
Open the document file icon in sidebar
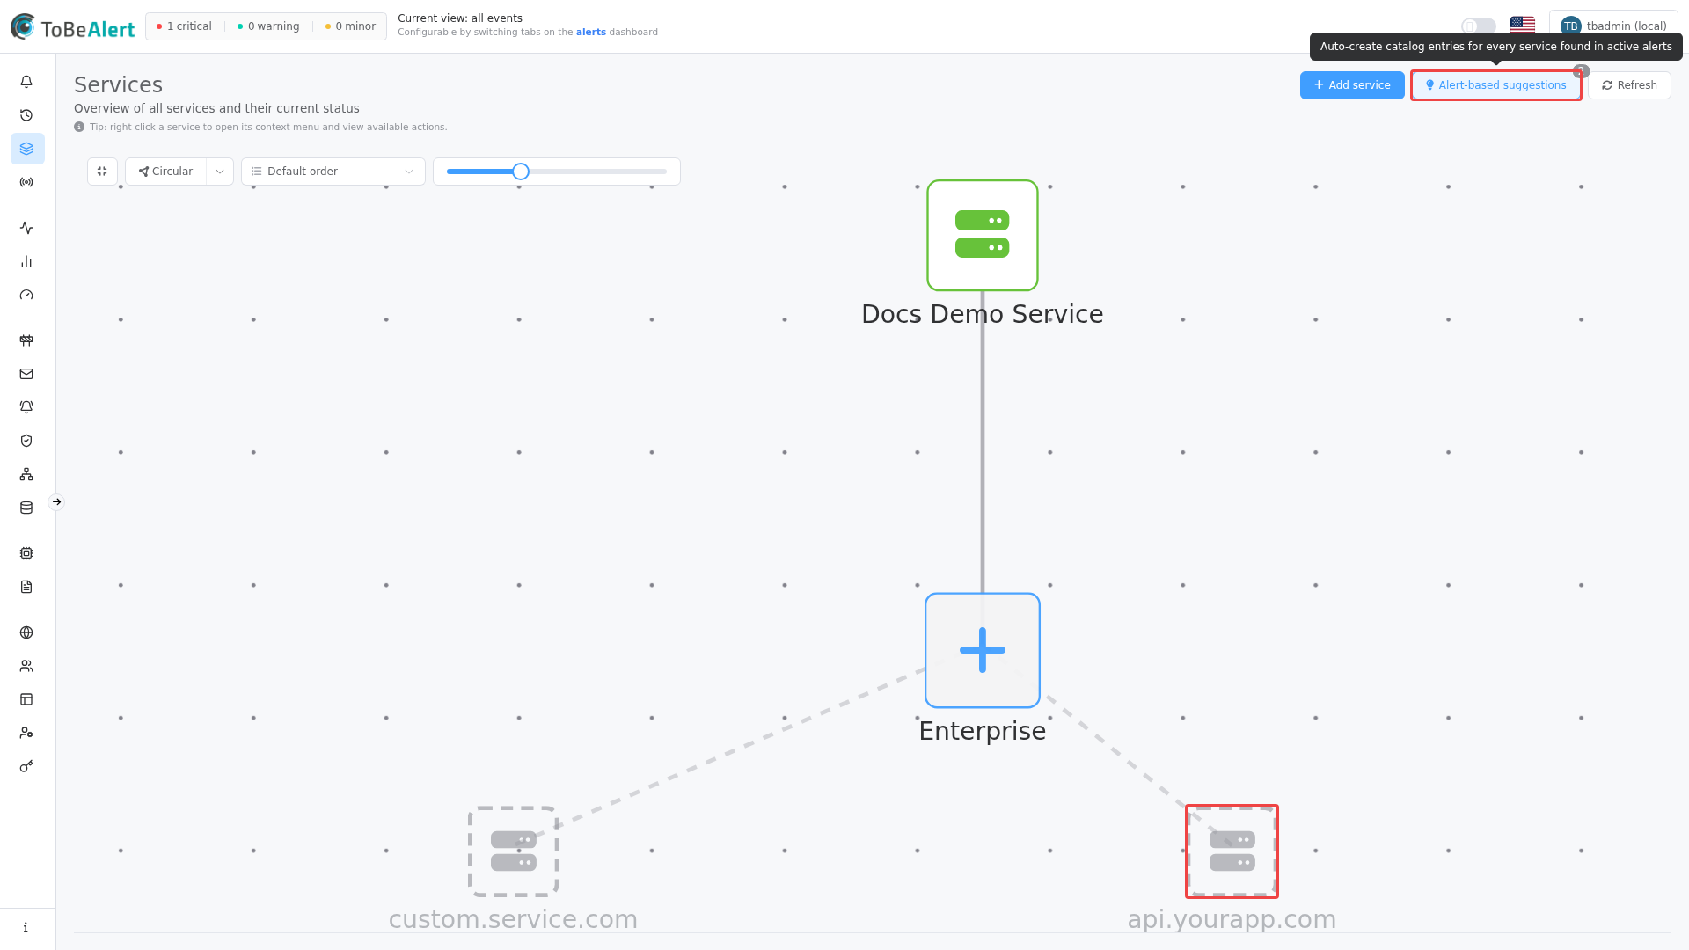click(x=26, y=587)
